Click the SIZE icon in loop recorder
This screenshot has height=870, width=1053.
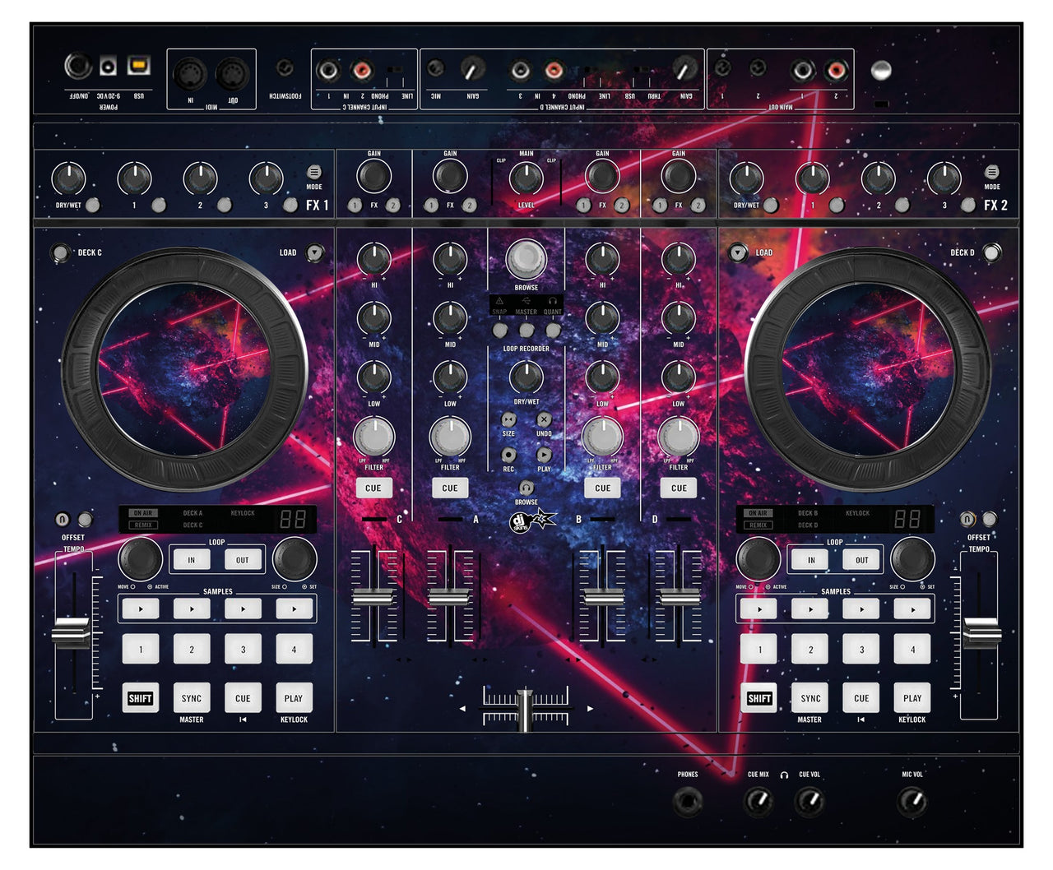click(x=508, y=419)
